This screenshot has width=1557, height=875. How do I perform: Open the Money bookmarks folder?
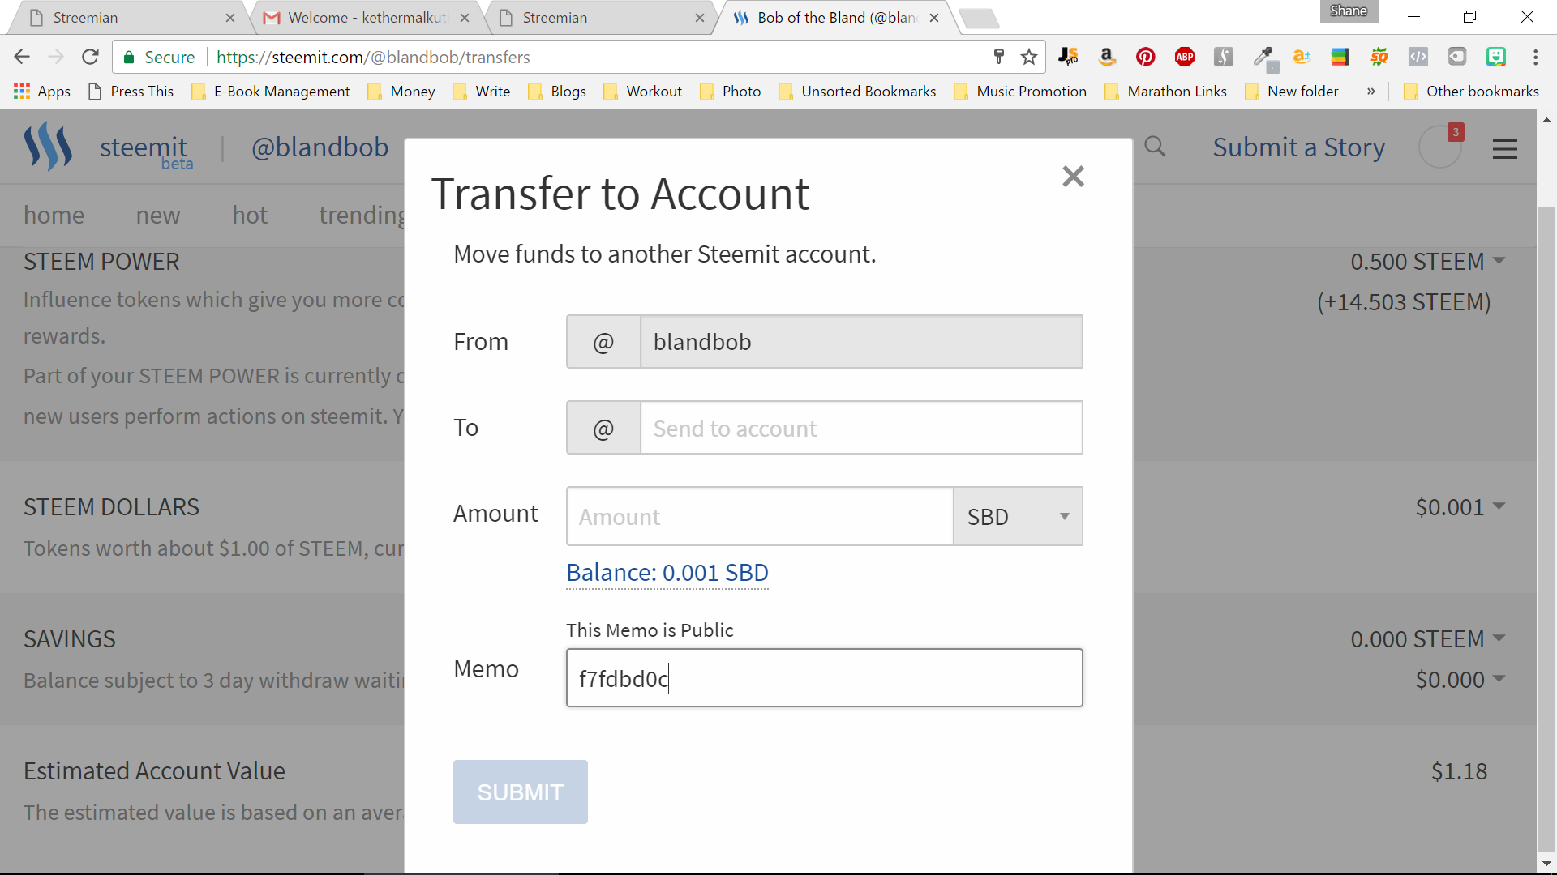point(401,92)
